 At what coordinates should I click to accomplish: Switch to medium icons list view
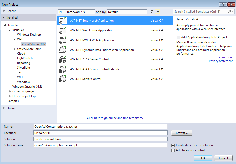tap(157, 12)
